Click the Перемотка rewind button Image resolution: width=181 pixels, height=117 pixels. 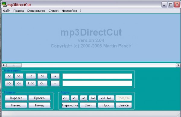click(x=70, y=105)
